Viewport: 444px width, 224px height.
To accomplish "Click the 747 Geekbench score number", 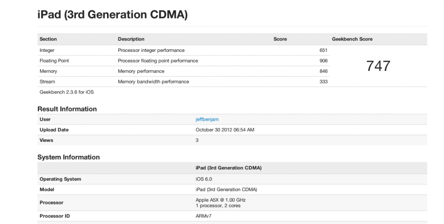I will click(x=378, y=66).
